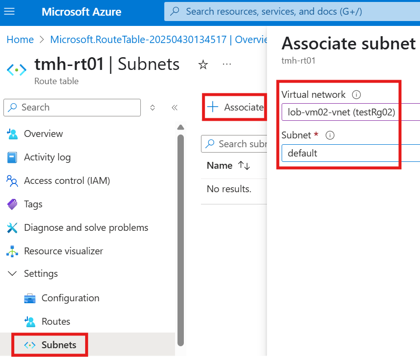Open the Home breadcrumb link
Image resolution: width=420 pixels, height=357 pixels.
[x=20, y=40]
